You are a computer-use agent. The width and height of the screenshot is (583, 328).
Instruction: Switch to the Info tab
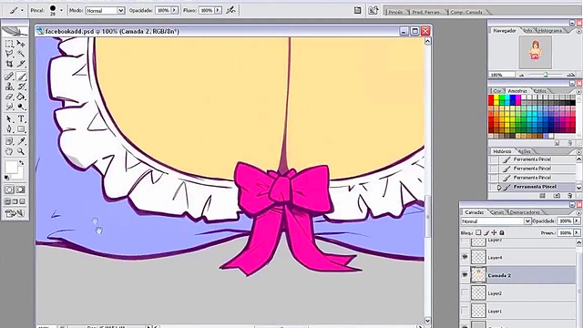point(528,31)
